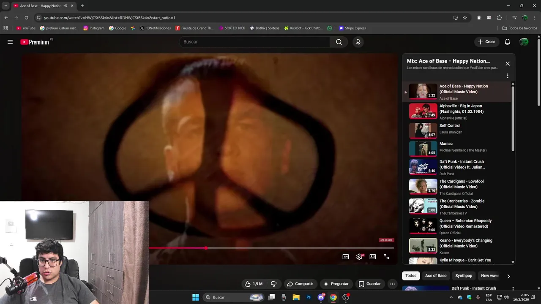This screenshot has height=304, width=541.
Task: Open video player settings gear
Action: (x=359, y=257)
